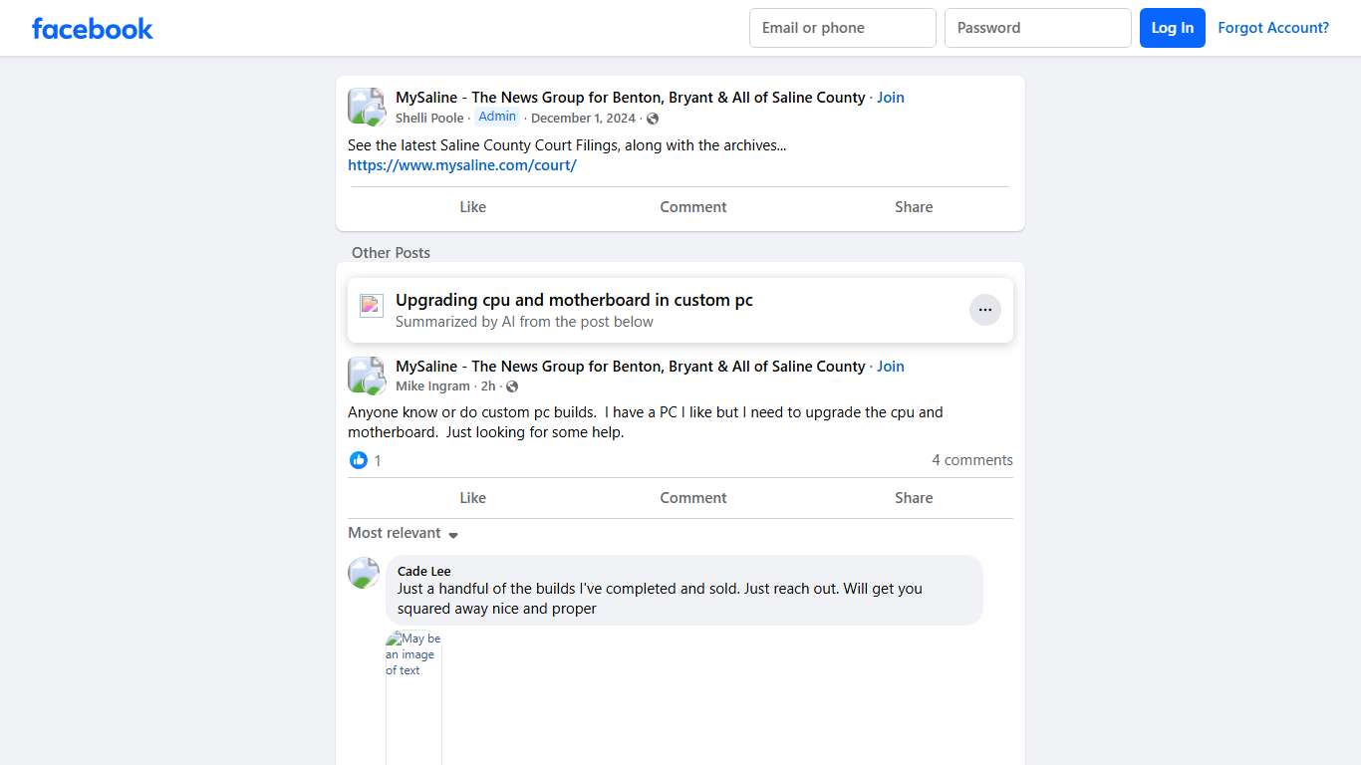The height and width of the screenshot is (765, 1361).
Task: Open options on the AI summary card
Action: [x=985, y=310]
